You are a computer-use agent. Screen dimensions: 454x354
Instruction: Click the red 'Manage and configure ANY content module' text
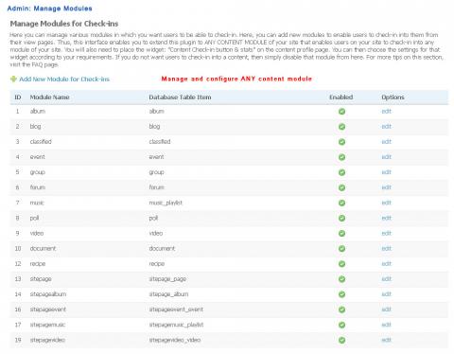pyautogui.click(x=236, y=79)
